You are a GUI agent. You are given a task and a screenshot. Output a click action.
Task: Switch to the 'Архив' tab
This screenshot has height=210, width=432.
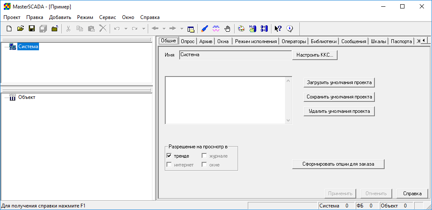[x=205, y=41]
